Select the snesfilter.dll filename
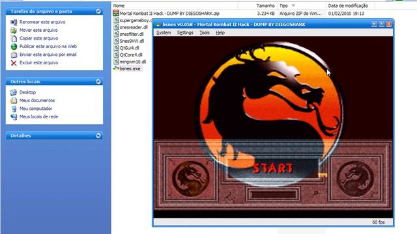This screenshot has width=417, height=234. [x=132, y=34]
